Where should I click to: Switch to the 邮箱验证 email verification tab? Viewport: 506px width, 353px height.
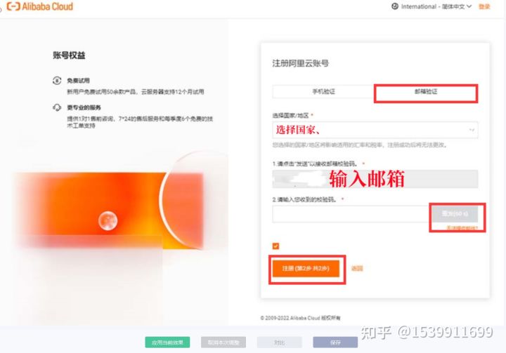pyautogui.click(x=426, y=91)
